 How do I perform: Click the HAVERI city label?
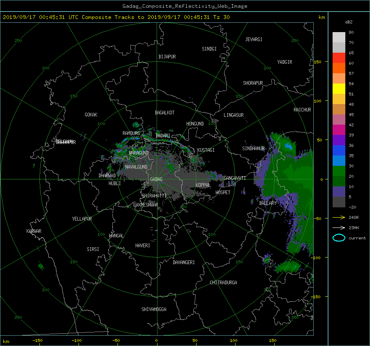143,246
